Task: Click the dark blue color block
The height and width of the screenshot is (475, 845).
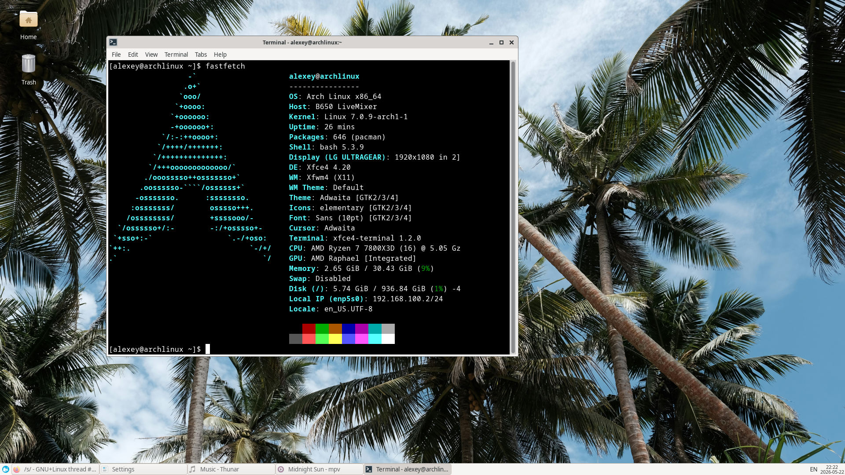Action: coord(349,329)
